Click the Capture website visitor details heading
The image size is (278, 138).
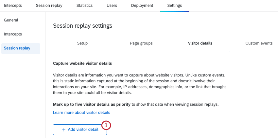click(x=82, y=63)
